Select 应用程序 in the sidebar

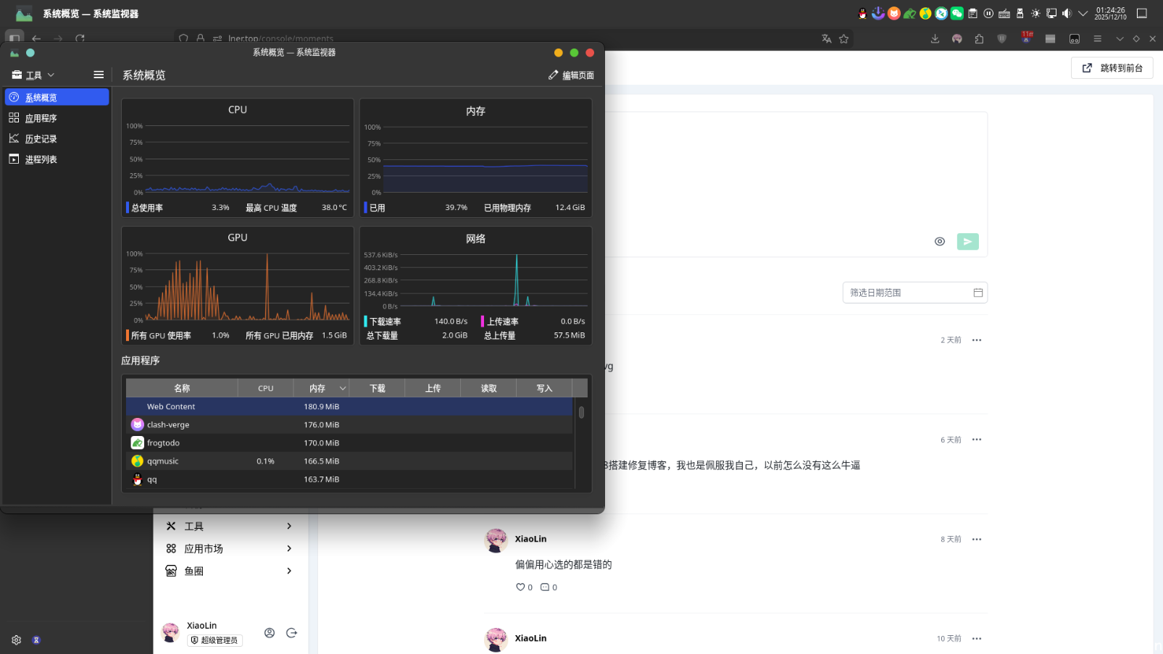[41, 118]
